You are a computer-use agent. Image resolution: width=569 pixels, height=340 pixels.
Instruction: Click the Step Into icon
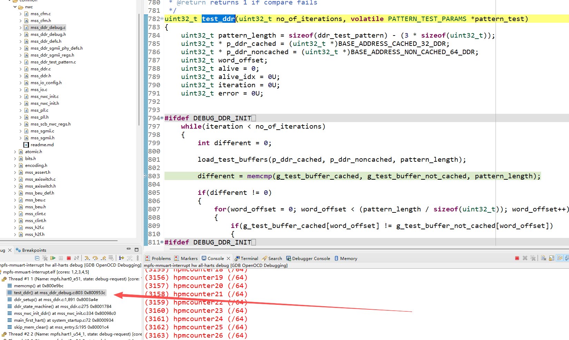pyautogui.click(x=87, y=258)
